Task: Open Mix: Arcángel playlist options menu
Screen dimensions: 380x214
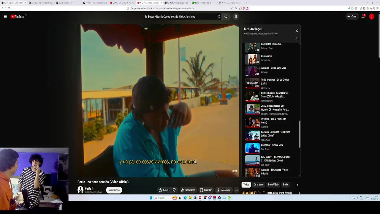Action: click(x=297, y=39)
